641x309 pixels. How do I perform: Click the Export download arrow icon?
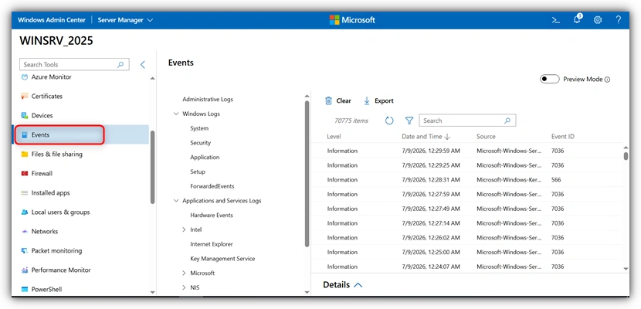(367, 101)
